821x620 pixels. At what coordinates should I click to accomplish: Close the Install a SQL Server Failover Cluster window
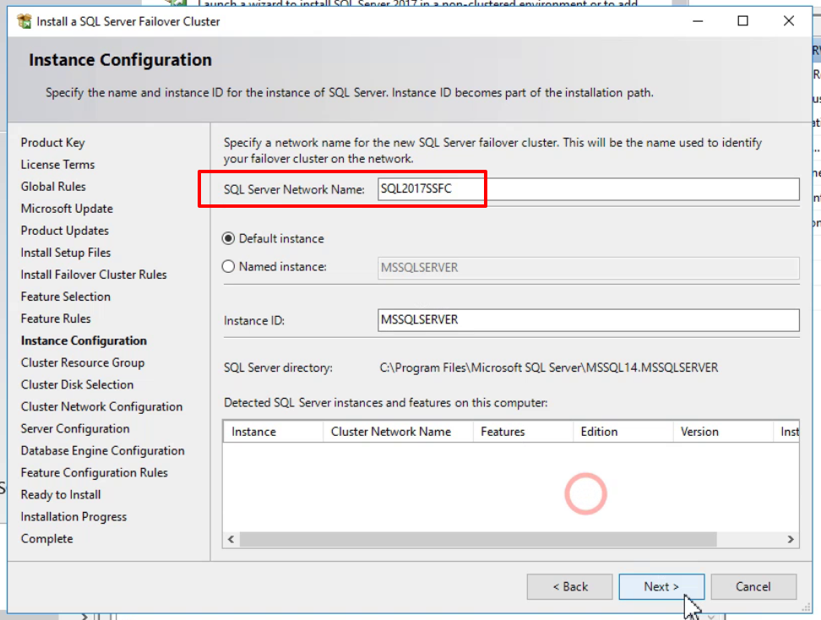pos(789,21)
